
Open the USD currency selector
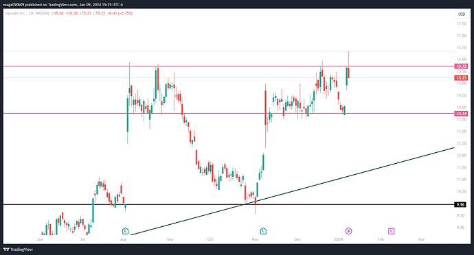[x=462, y=14]
